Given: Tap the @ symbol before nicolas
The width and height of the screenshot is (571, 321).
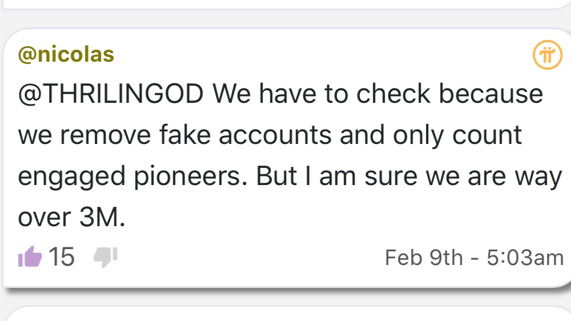Looking at the screenshot, I should point(27,55).
